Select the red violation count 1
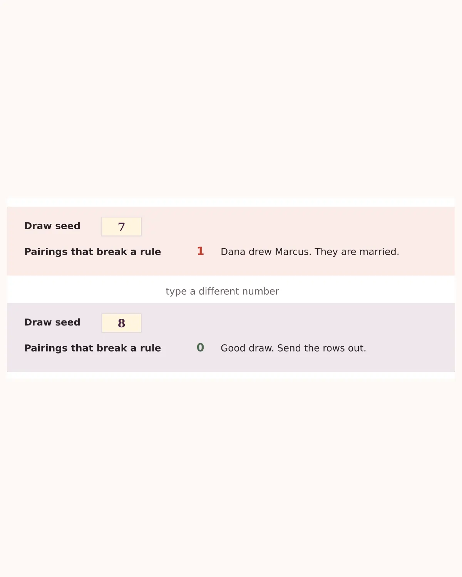 [200, 251]
